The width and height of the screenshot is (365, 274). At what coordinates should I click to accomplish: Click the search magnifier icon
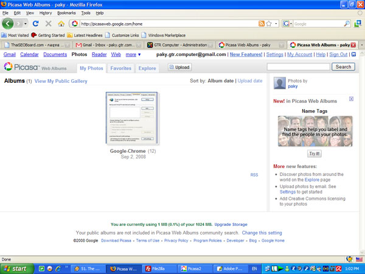(347, 24)
